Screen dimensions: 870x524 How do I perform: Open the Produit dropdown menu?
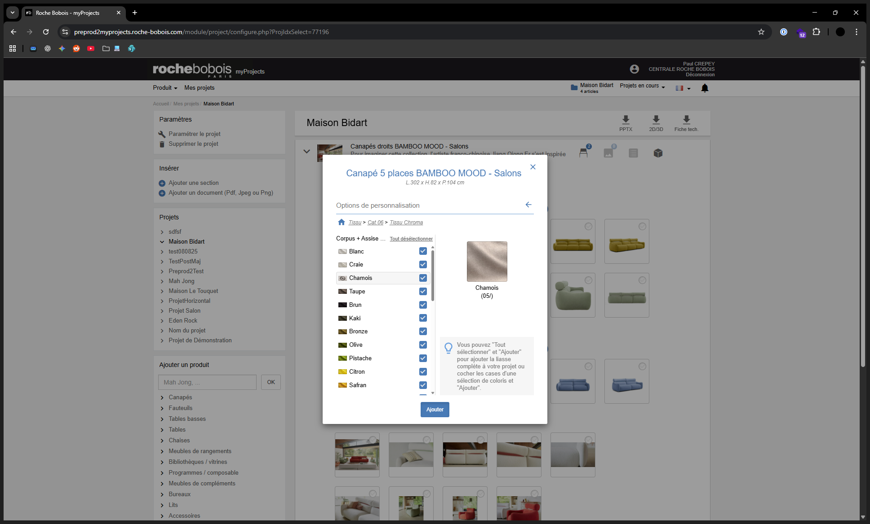pos(165,88)
